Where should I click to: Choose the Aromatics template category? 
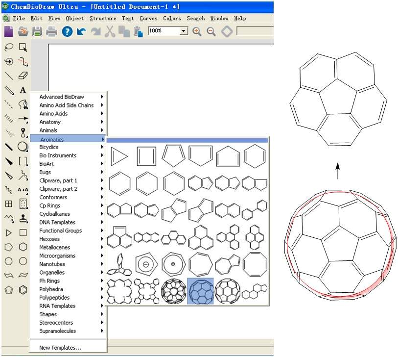[x=68, y=139]
